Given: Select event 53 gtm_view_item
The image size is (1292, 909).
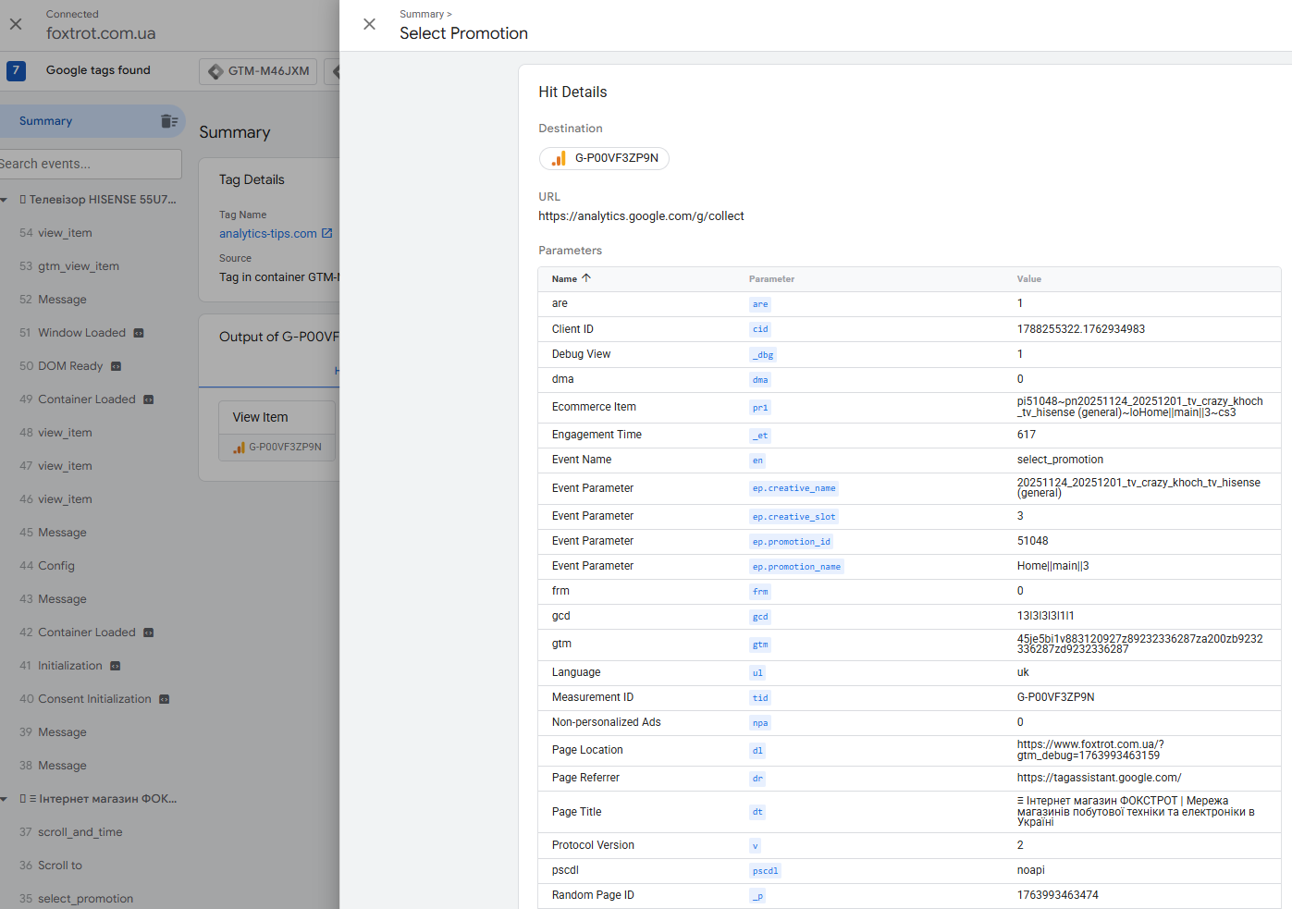Looking at the screenshot, I should pos(78,266).
